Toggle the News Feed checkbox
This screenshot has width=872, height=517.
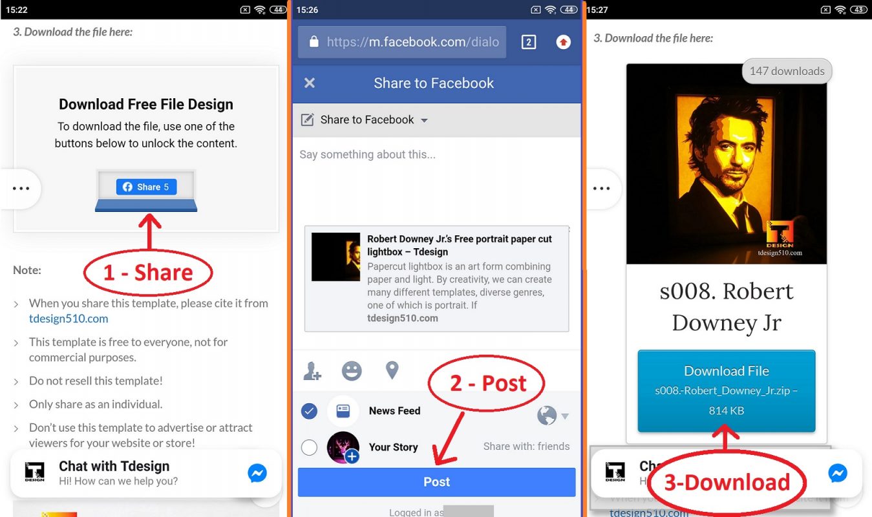point(310,410)
